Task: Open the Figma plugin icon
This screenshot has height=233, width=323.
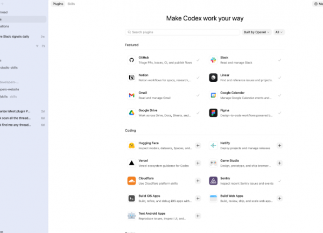Action: tap(213, 113)
